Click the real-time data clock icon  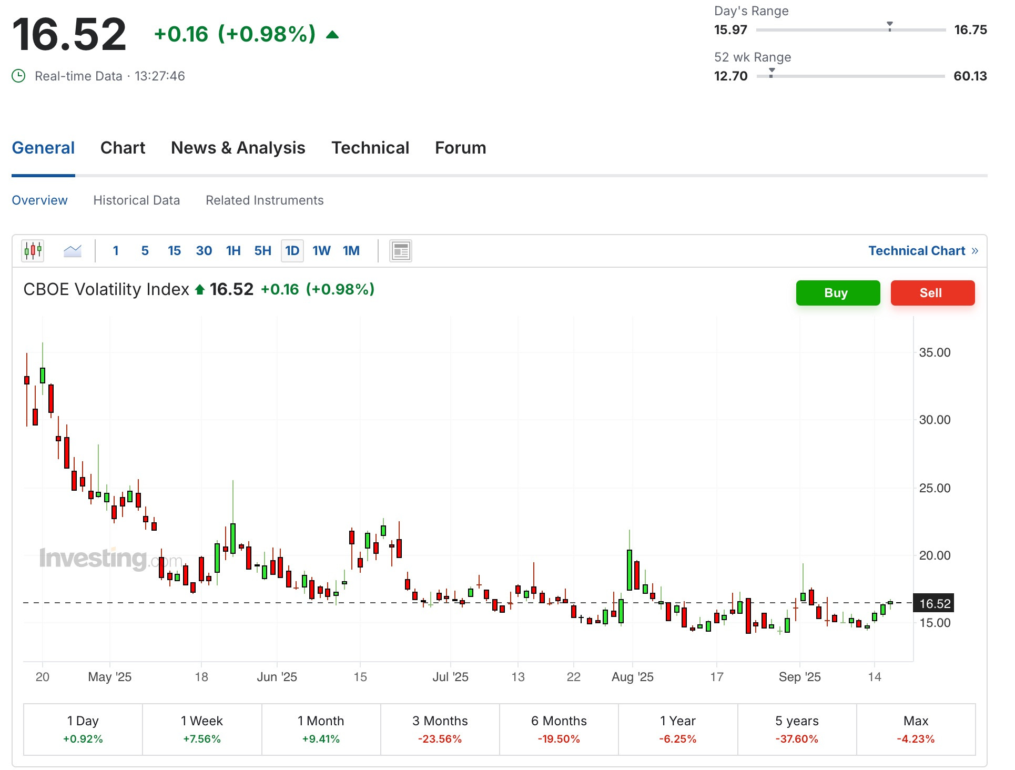point(18,76)
